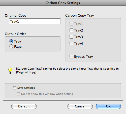
Task: Select the Tray output order radio button
Action: pos(11,41)
